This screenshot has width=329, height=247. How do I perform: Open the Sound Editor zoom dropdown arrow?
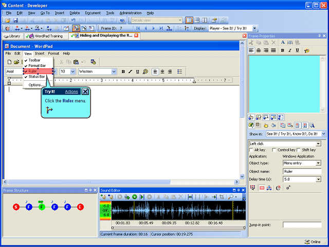point(236,197)
